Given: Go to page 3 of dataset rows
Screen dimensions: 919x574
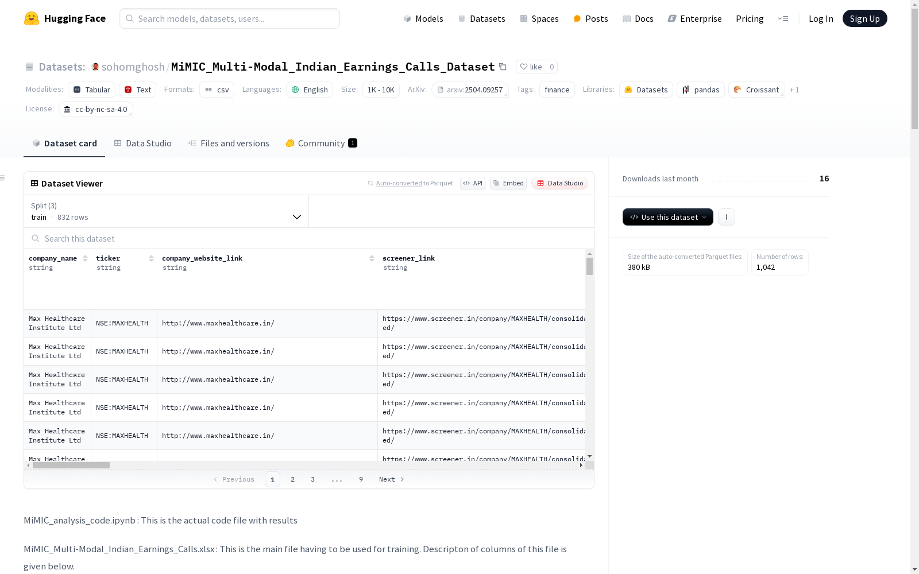Looking at the screenshot, I should (x=312, y=479).
